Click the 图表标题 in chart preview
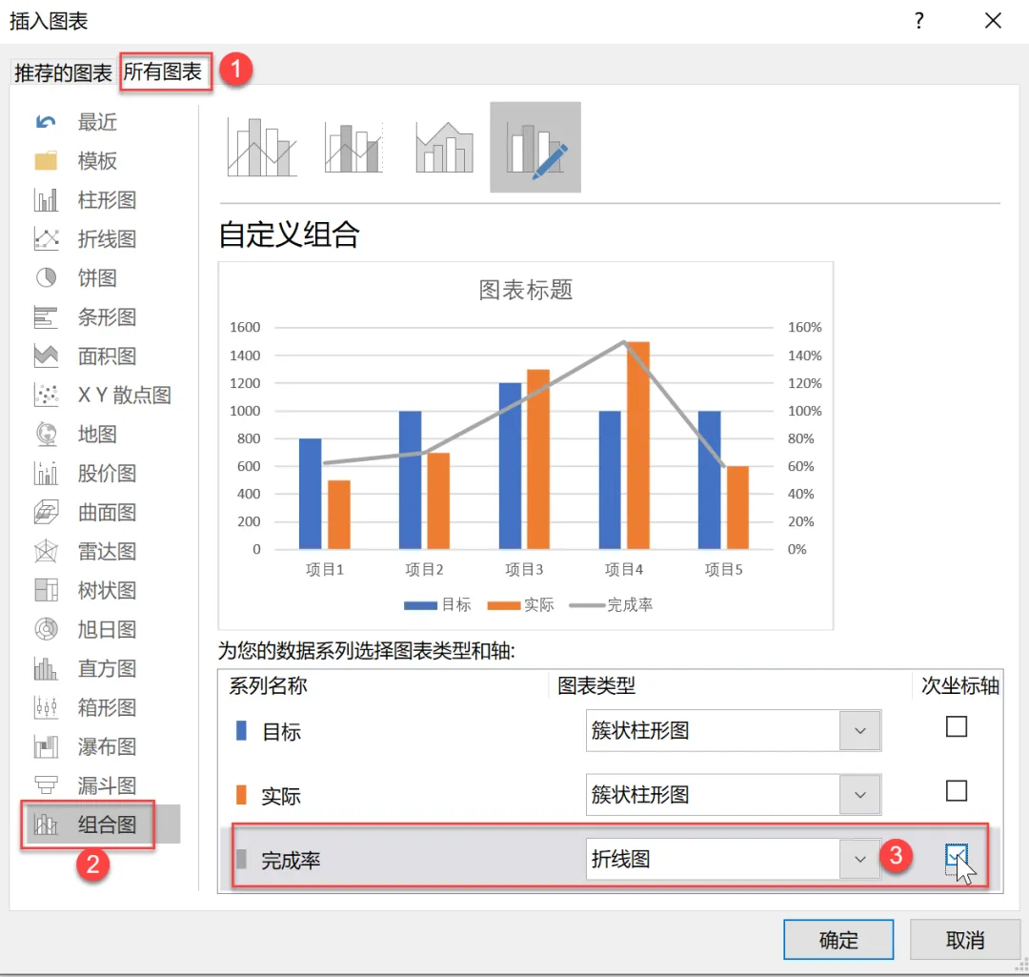 click(526, 290)
